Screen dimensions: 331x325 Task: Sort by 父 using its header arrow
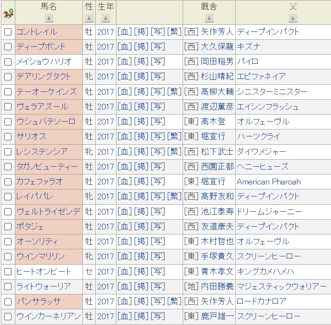(x=293, y=18)
